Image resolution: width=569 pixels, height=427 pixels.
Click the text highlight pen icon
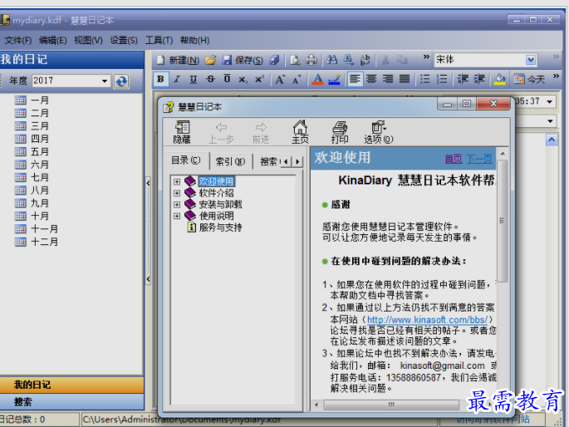pyautogui.click(x=334, y=79)
